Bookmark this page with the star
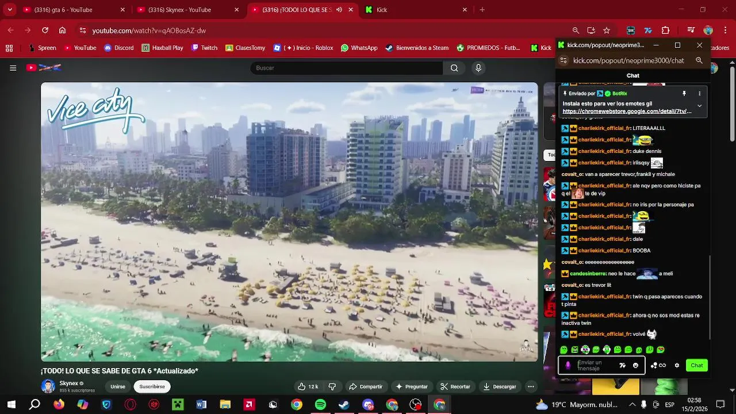The image size is (736, 414). point(607,30)
